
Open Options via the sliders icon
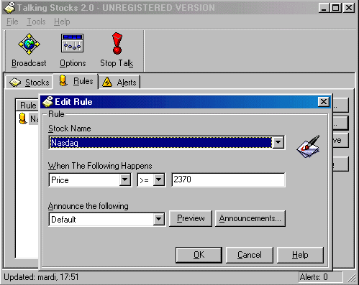72,43
